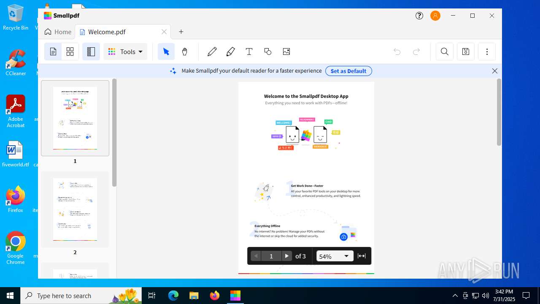Click Set as Default button
This screenshot has width=540, height=304.
348,71
